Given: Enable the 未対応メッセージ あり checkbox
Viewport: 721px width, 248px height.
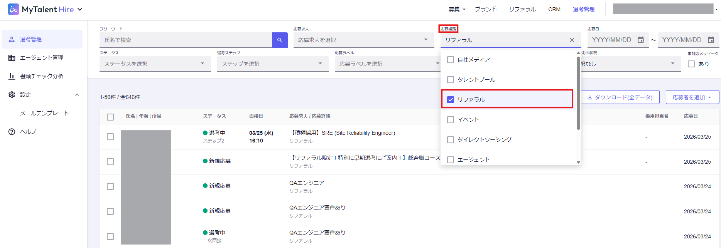Looking at the screenshot, I should click(x=691, y=64).
